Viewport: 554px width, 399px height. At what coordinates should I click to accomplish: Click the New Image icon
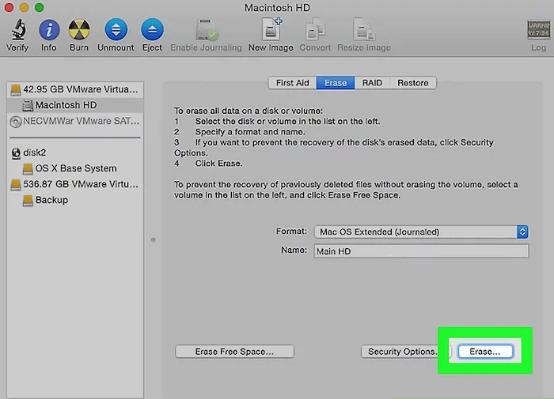tap(271, 29)
